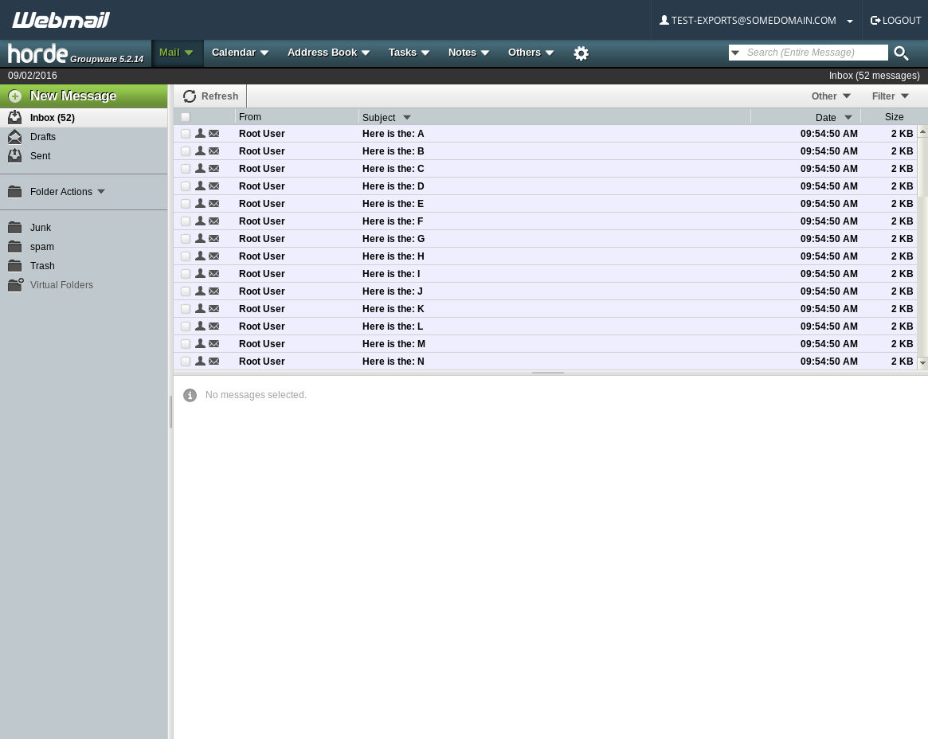
Task: Click the Drafts envelope icon
Action: [x=14, y=136]
